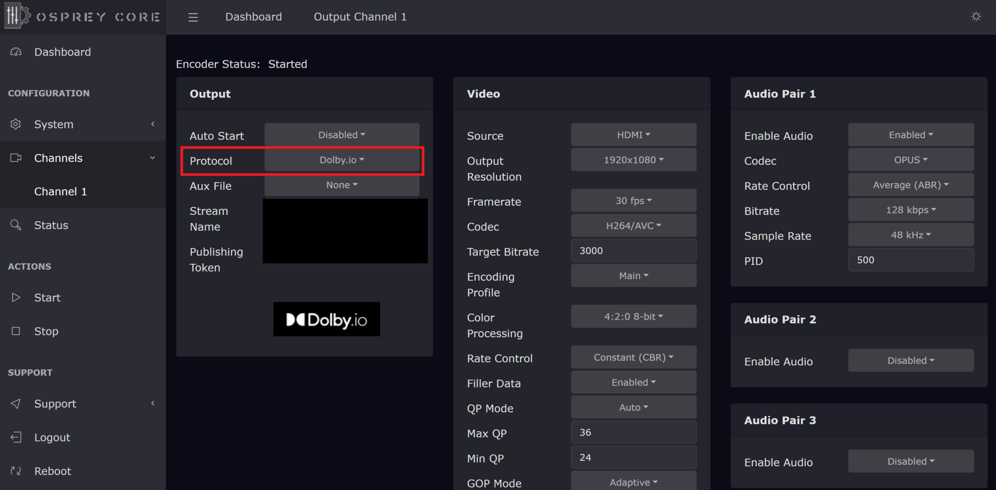Select the System settings gear icon

coord(16,124)
